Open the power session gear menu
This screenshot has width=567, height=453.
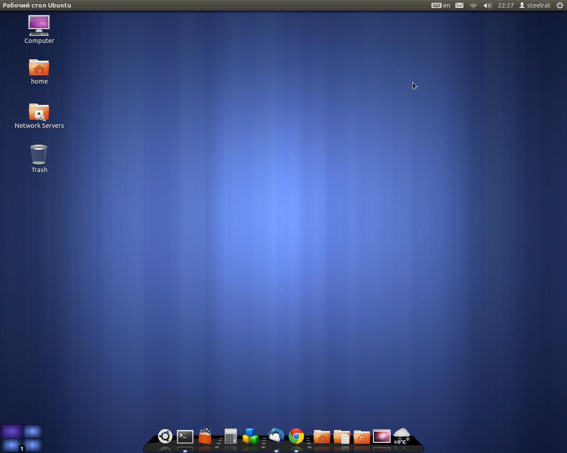[560, 5]
